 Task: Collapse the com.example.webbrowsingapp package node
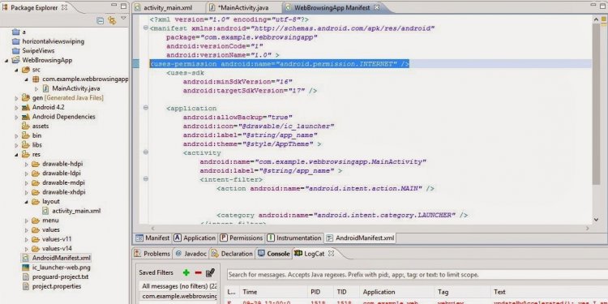[x=27, y=79]
